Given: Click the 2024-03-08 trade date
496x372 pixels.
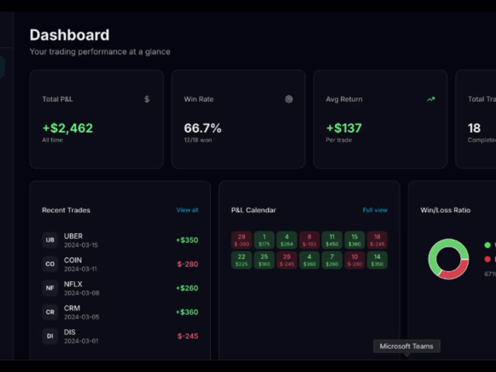Looking at the screenshot, I should tap(82, 293).
